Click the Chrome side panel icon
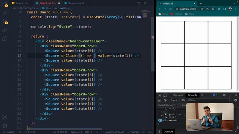The height and width of the screenshot is (134, 239). click(x=225, y=9)
